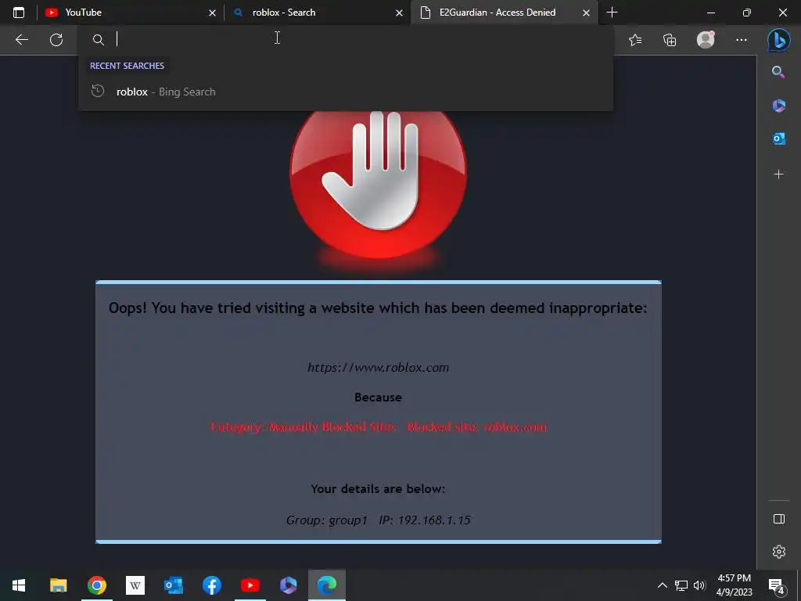This screenshot has height=601, width=801.
Task: Open Facebook from the taskbar
Action: coord(211,585)
